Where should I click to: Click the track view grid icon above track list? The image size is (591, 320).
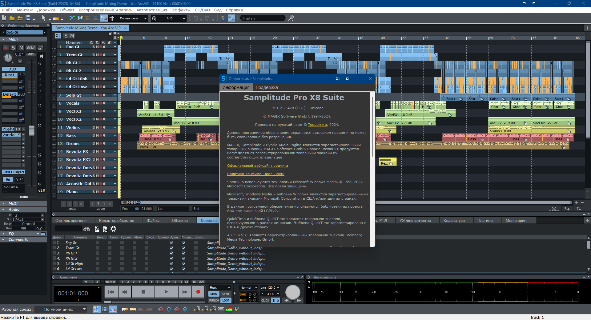pos(58,36)
